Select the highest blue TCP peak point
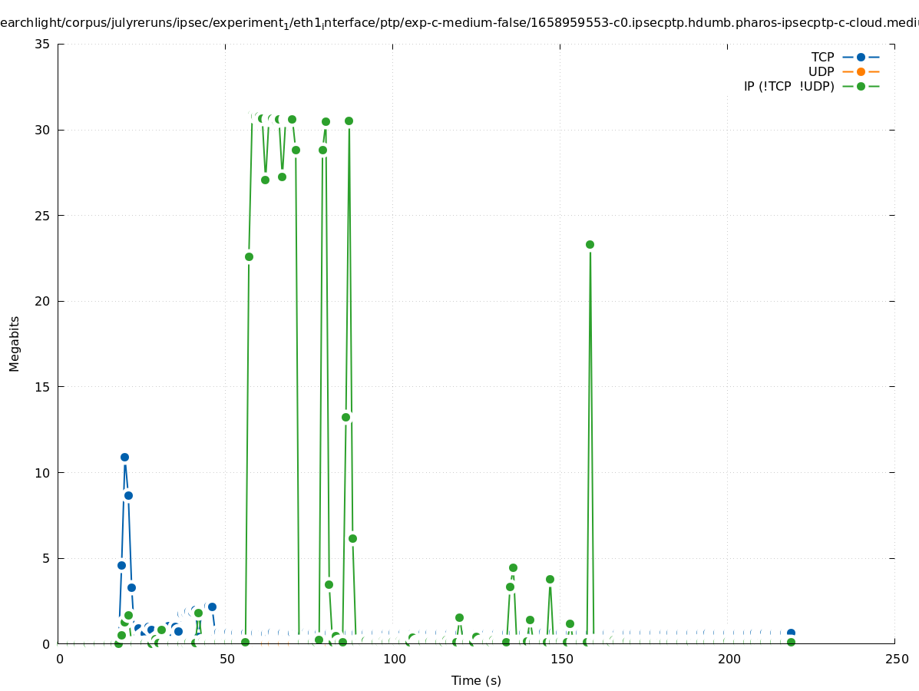 click(x=124, y=457)
